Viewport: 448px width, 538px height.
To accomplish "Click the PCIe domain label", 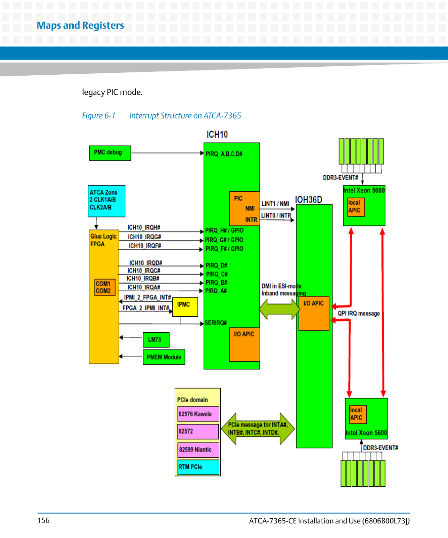I will [193, 400].
